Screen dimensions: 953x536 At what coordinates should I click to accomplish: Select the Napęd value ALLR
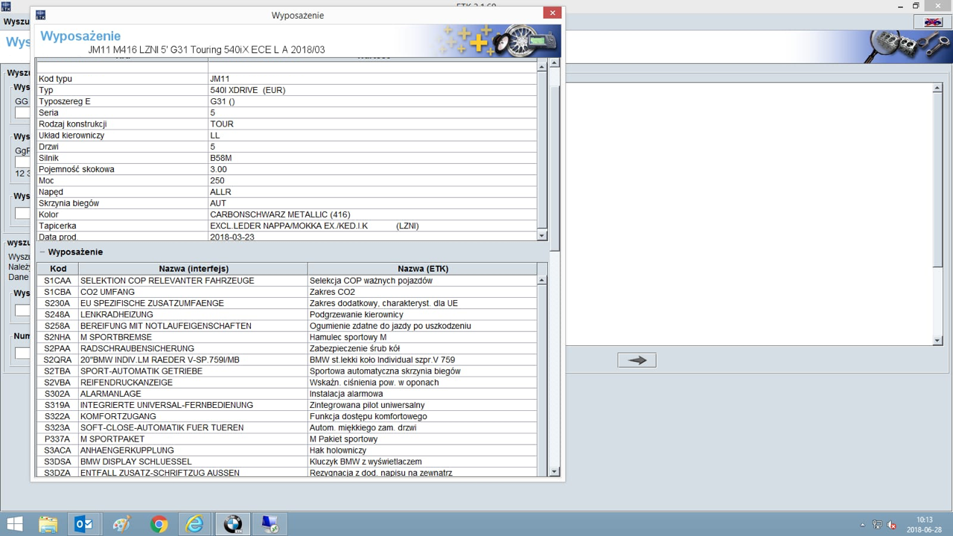click(220, 192)
